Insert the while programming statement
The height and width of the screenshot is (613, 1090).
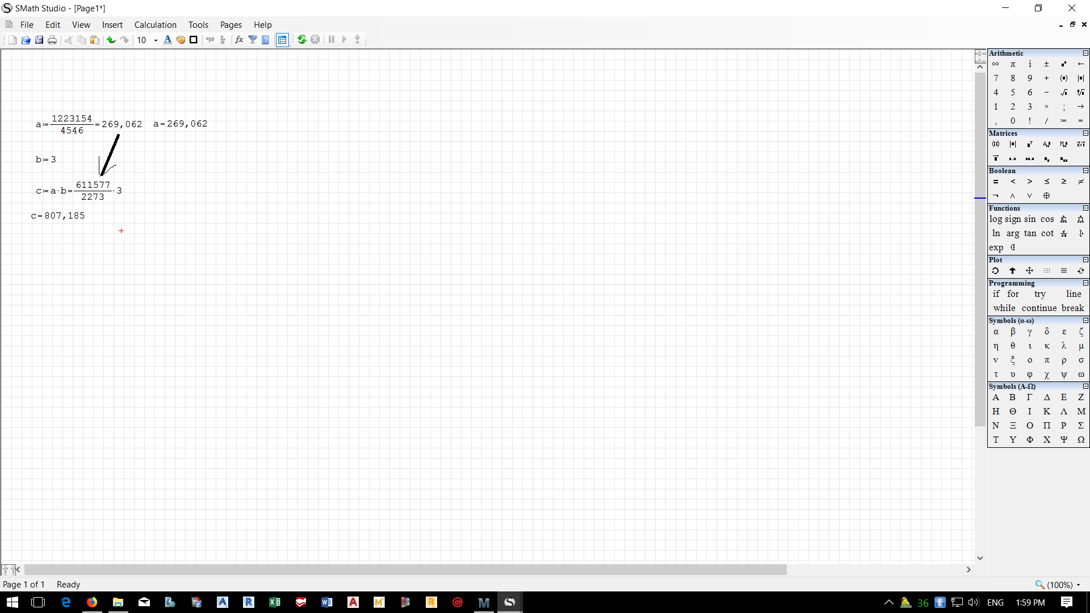pyautogui.click(x=1004, y=308)
